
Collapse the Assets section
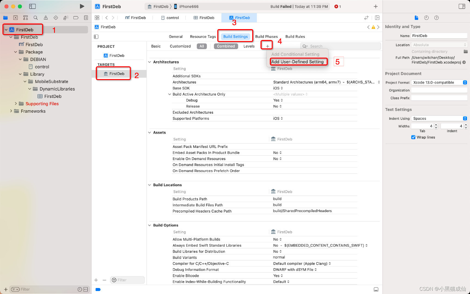point(149,133)
